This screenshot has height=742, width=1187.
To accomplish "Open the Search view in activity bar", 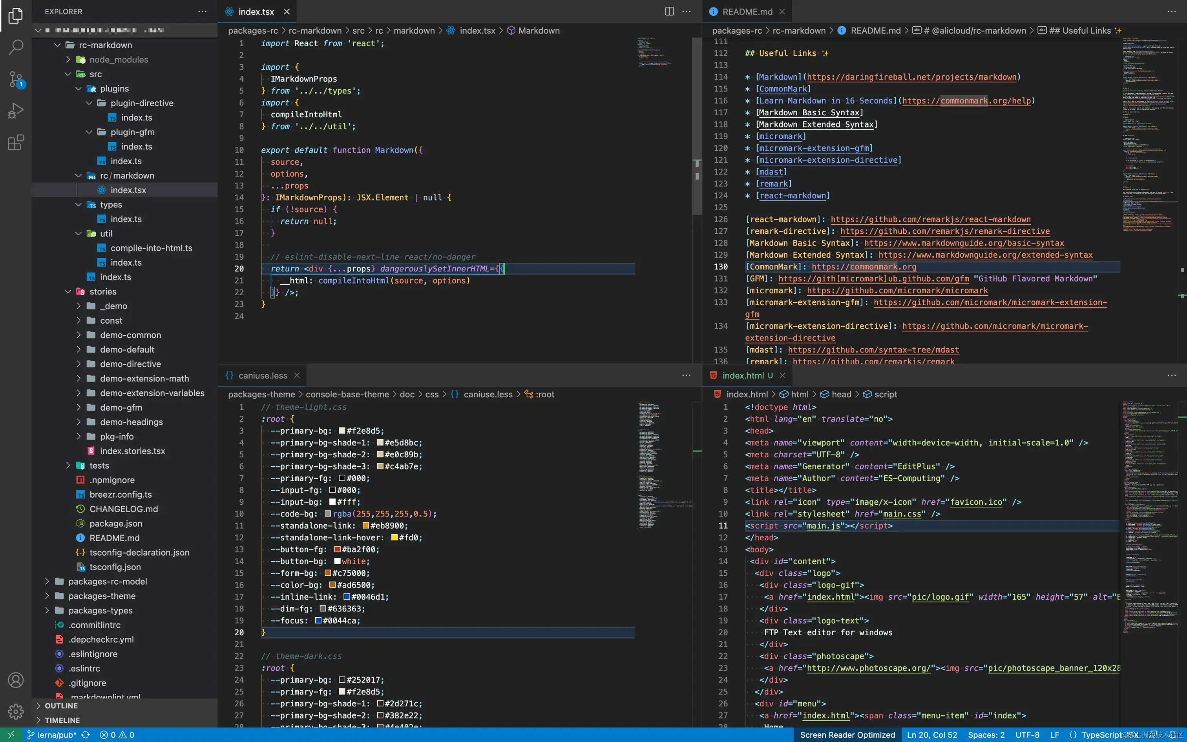I will (x=16, y=47).
